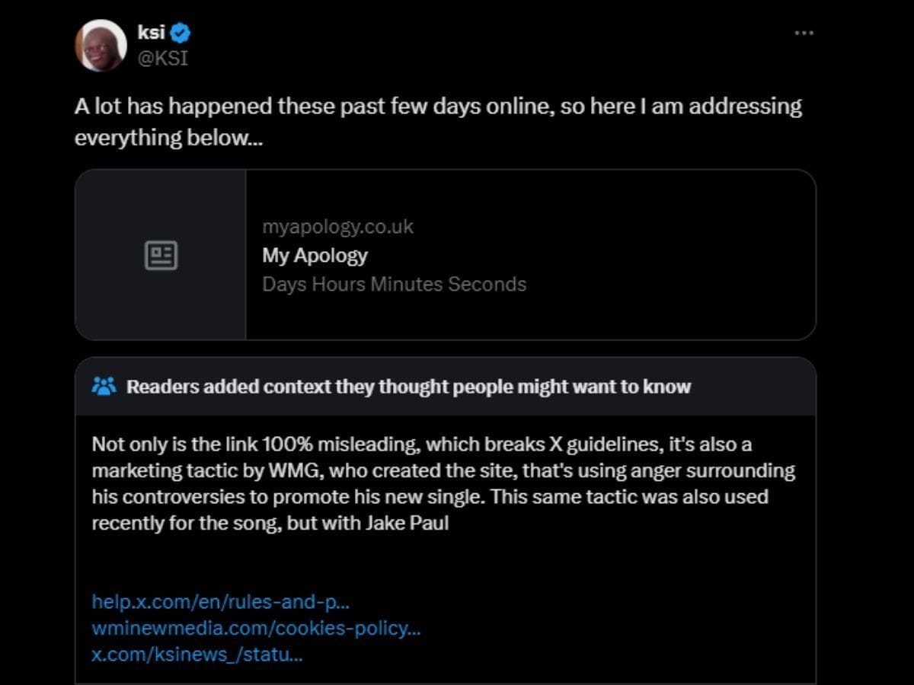
Task: Open the help.x.com rules link
Action: 220,601
